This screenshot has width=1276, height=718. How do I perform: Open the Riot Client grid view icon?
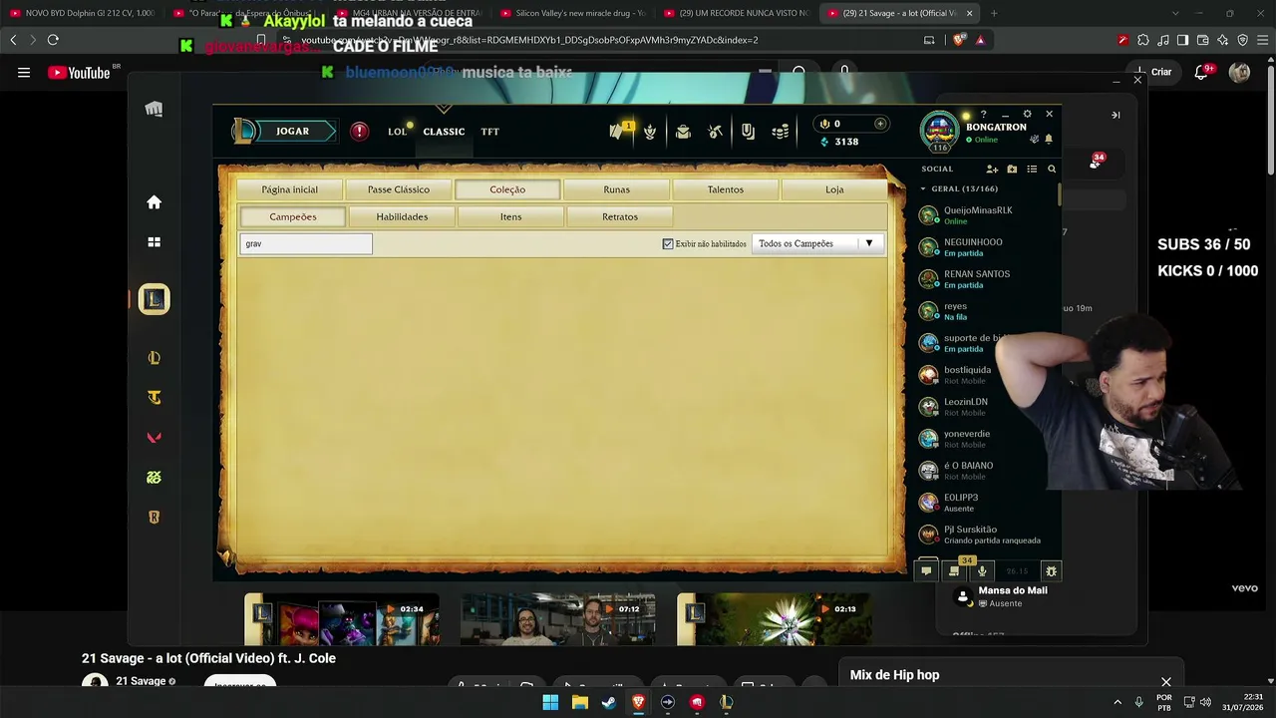[154, 242]
